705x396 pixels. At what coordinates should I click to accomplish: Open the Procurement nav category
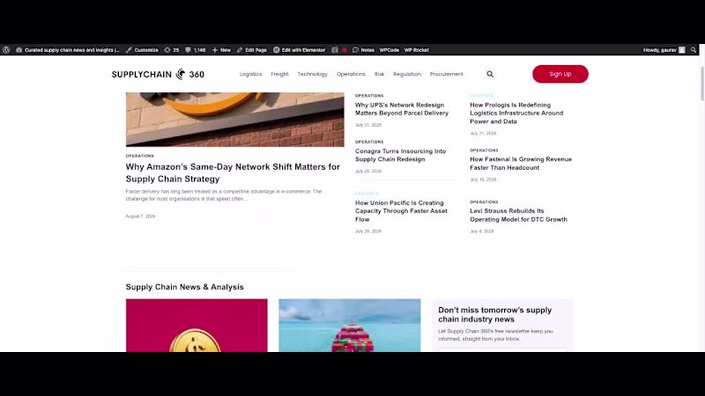coord(447,74)
